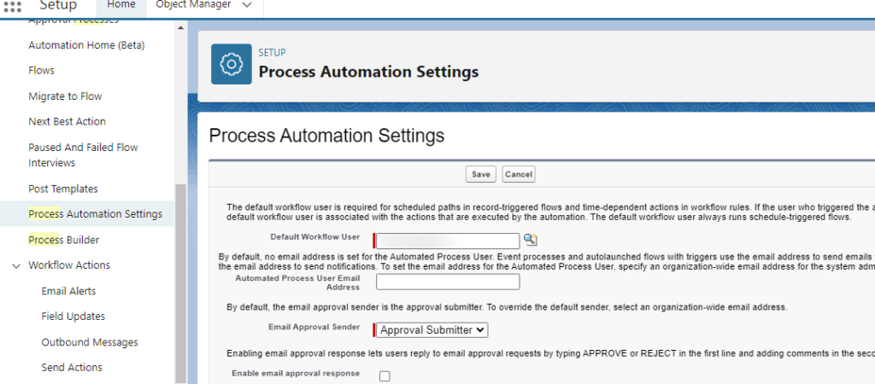
Task: Click the sidebar scrollbar up arrow
Action: (180, 28)
